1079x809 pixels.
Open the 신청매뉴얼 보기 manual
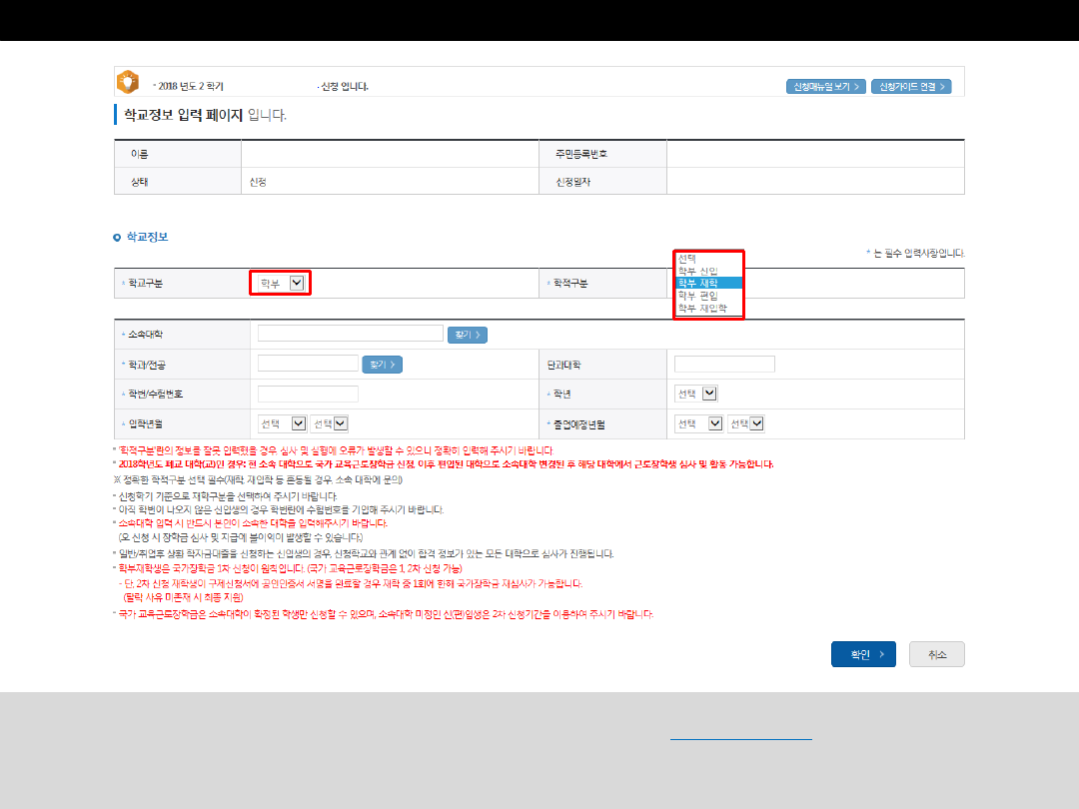click(x=824, y=87)
